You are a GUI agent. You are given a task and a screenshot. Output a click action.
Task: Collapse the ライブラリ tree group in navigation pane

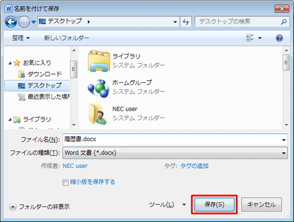10,120
